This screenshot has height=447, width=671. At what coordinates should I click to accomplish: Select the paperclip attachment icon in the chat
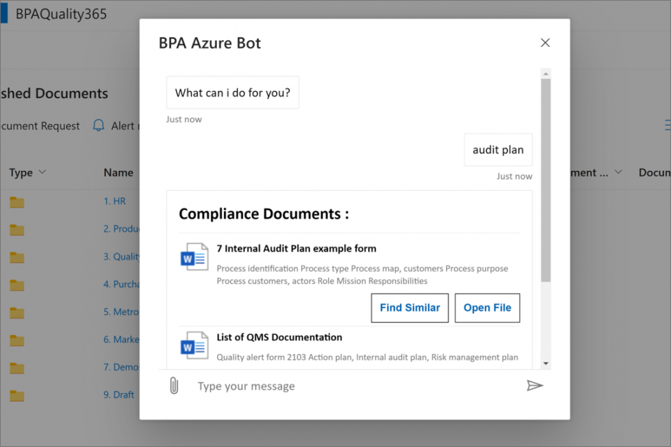pyautogui.click(x=175, y=385)
